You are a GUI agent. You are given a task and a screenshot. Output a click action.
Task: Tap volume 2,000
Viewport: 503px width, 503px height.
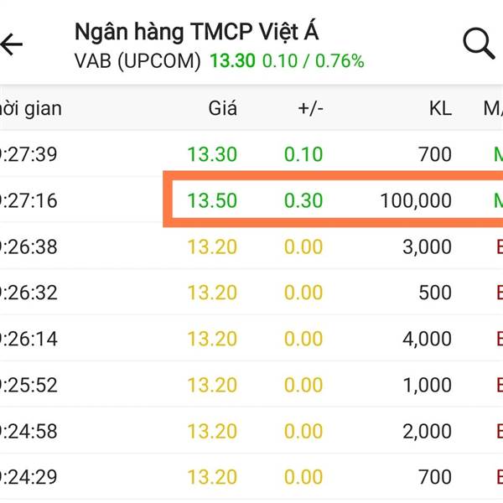click(427, 432)
